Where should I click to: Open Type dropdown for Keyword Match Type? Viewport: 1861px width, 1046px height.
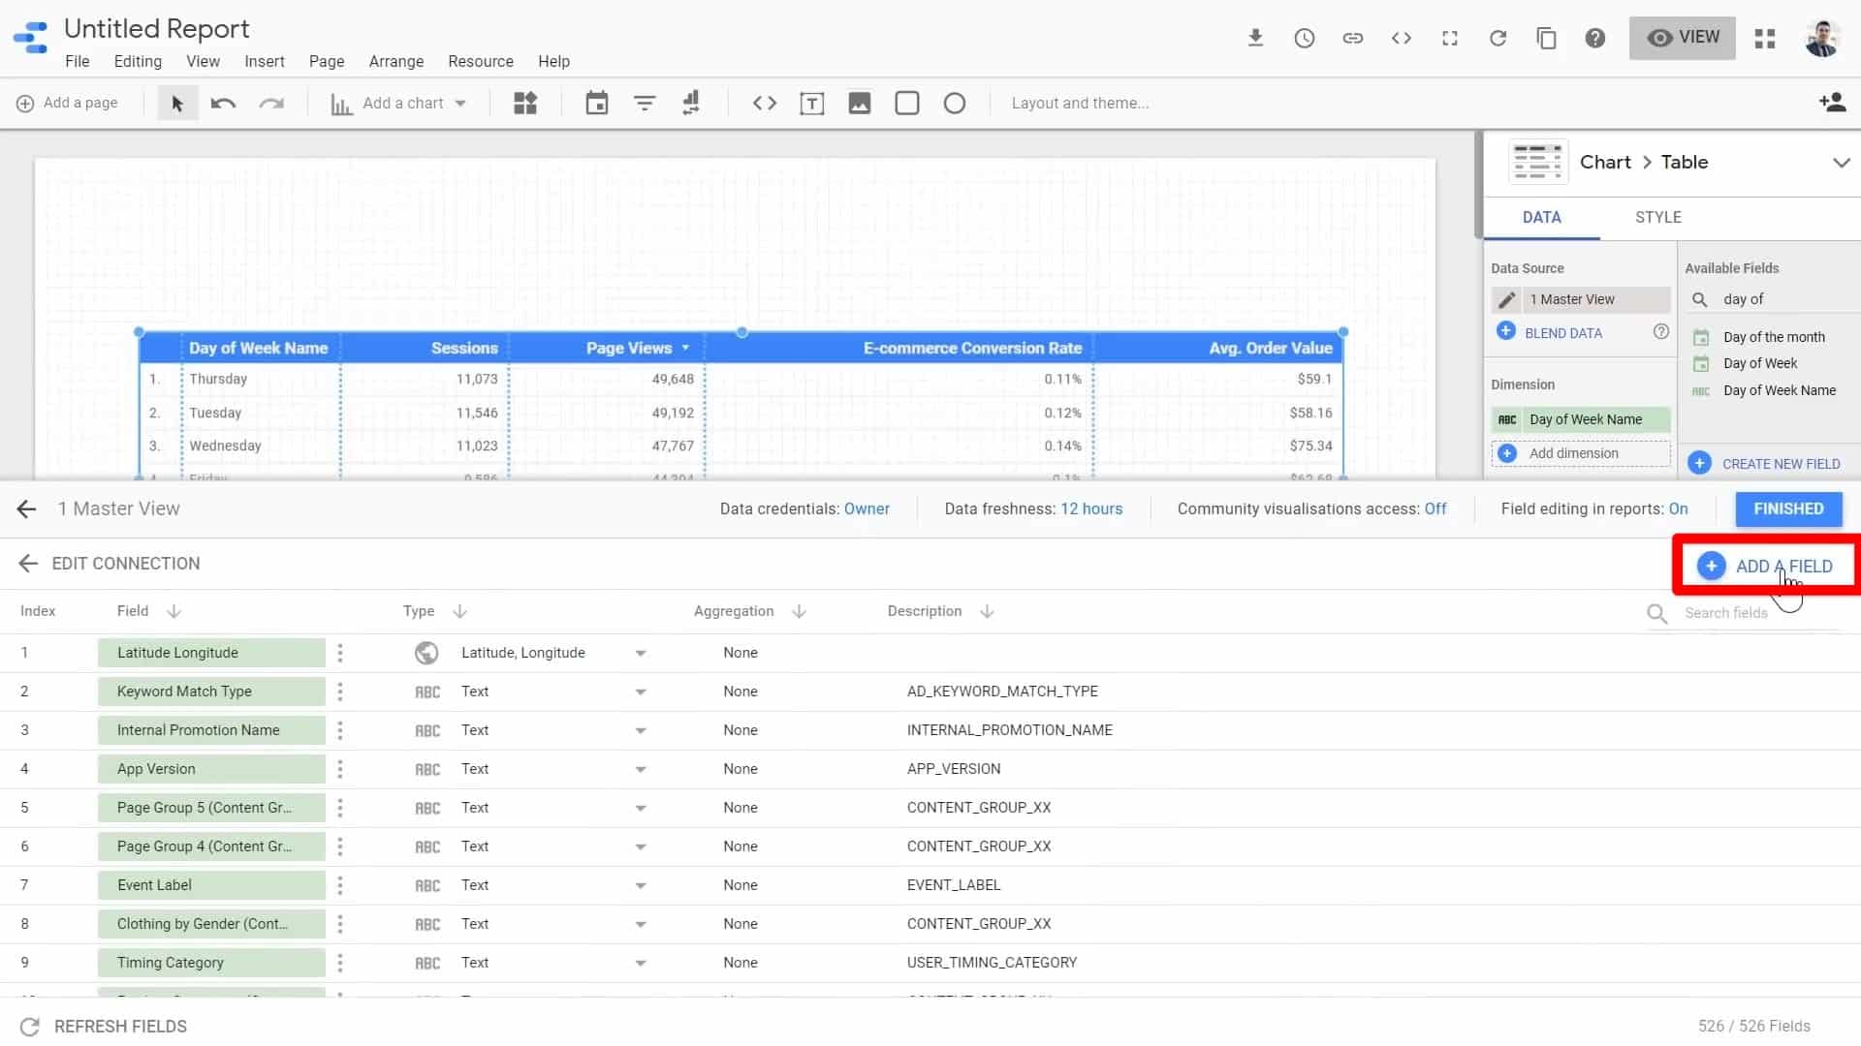click(640, 691)
